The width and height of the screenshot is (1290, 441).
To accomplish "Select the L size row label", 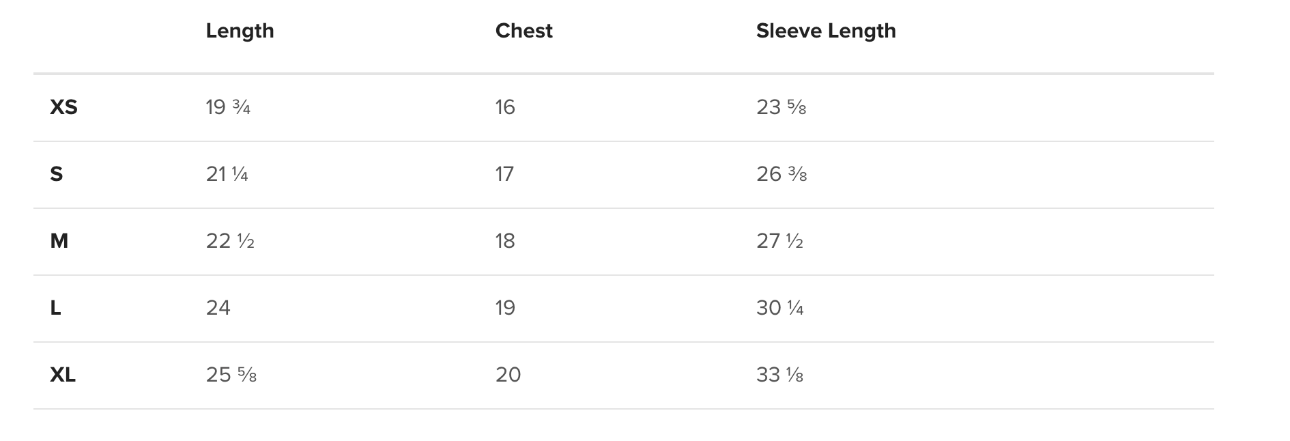I will (x=56, y=308).
